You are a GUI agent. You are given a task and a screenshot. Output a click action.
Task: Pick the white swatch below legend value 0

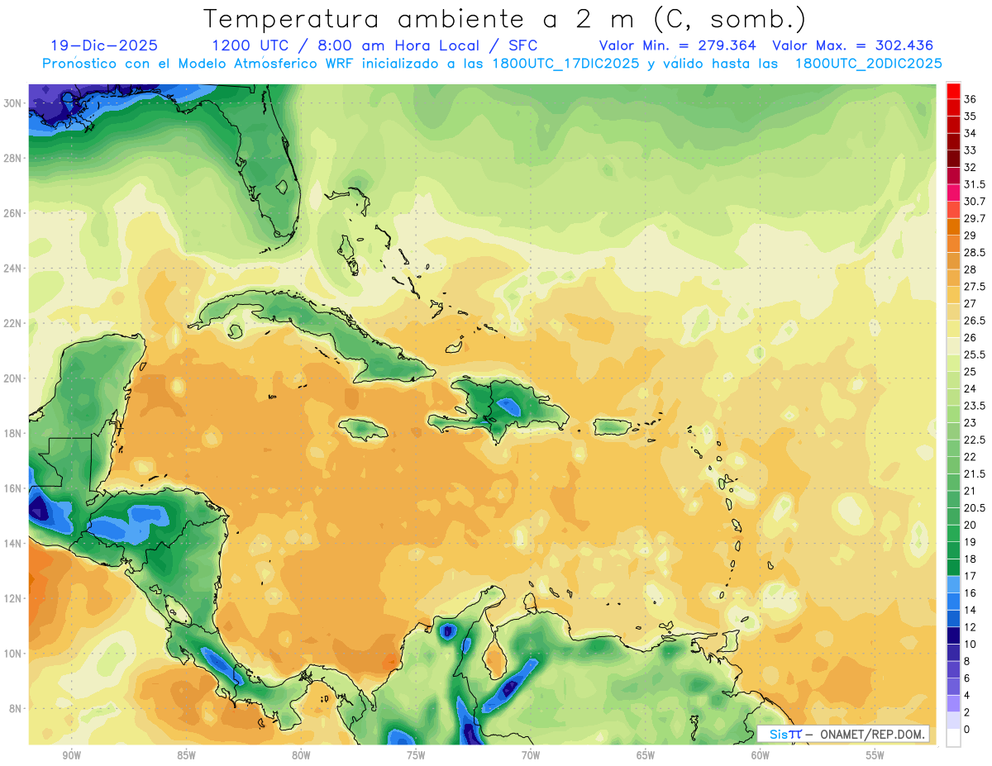[953, 738]
